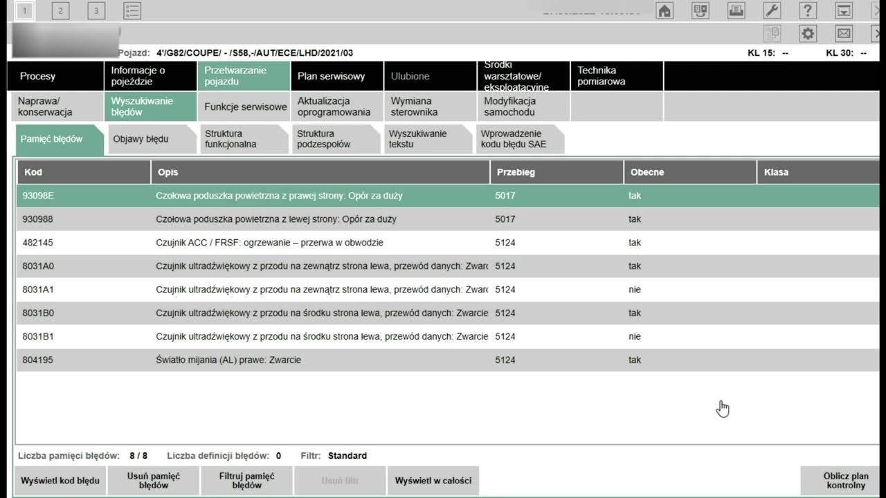Click description 'Światło mijania (AL) prawe: Zwarcie'
886x498 pixels.
[228, 360]
